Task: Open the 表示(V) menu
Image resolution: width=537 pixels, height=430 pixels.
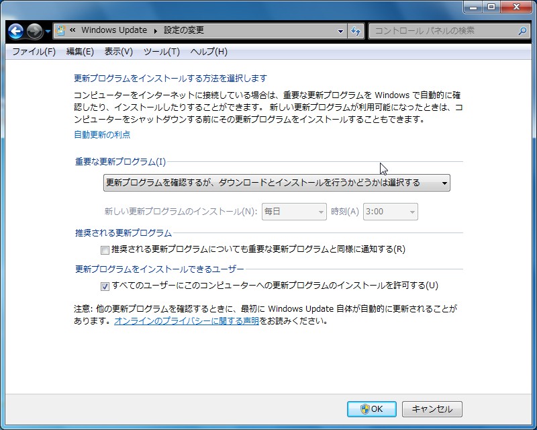Action: click(119, 52)
